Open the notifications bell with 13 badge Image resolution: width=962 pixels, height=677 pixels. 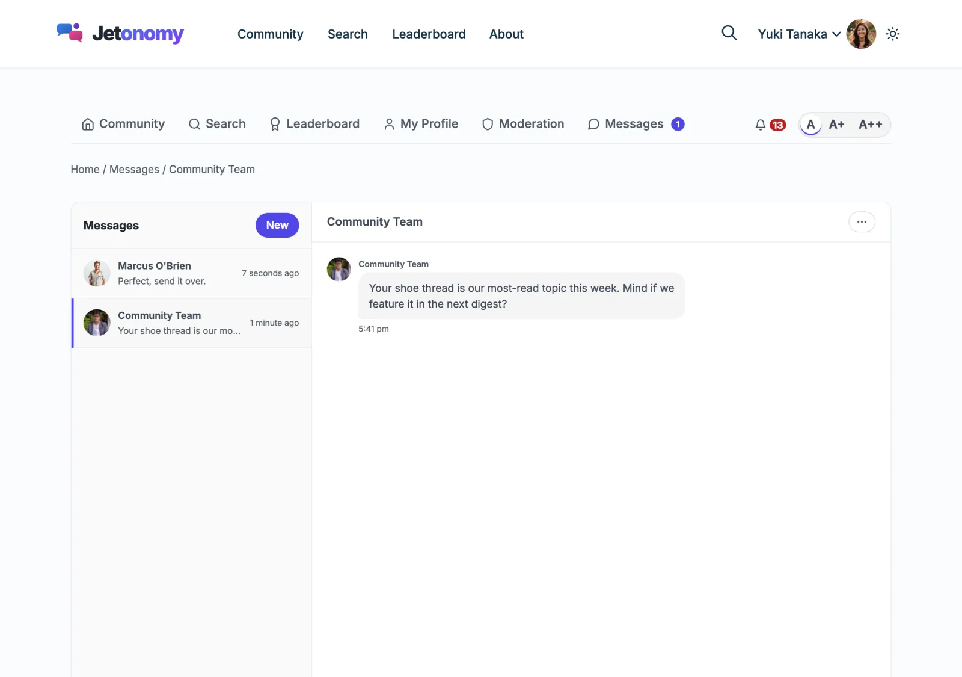click(x=770, y=125)
